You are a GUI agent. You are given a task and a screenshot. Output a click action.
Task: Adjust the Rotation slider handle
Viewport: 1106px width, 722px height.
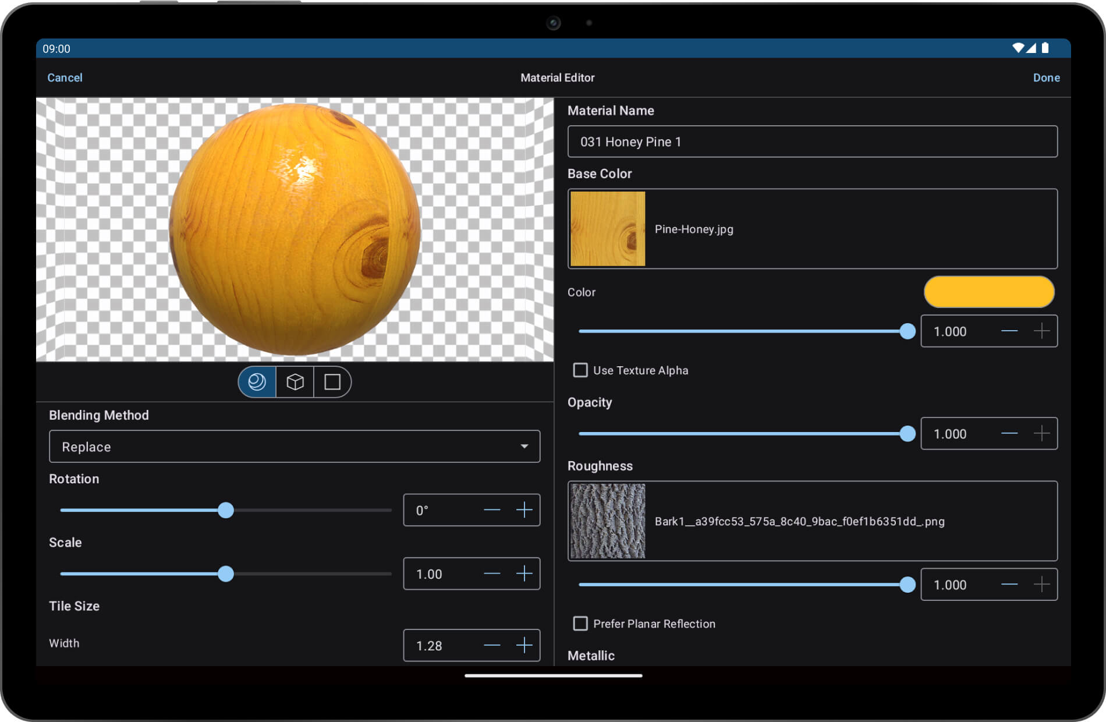click(226, 510)
